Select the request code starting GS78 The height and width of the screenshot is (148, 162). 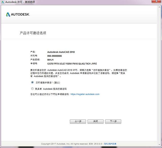click(72, 64)
